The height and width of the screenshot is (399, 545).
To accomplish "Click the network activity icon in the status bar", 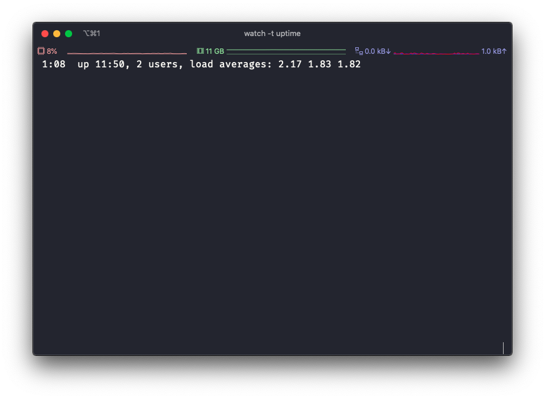I will (x=358, y=51).
